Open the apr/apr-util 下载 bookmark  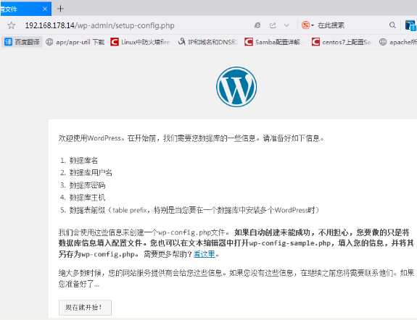coord(75,42)
